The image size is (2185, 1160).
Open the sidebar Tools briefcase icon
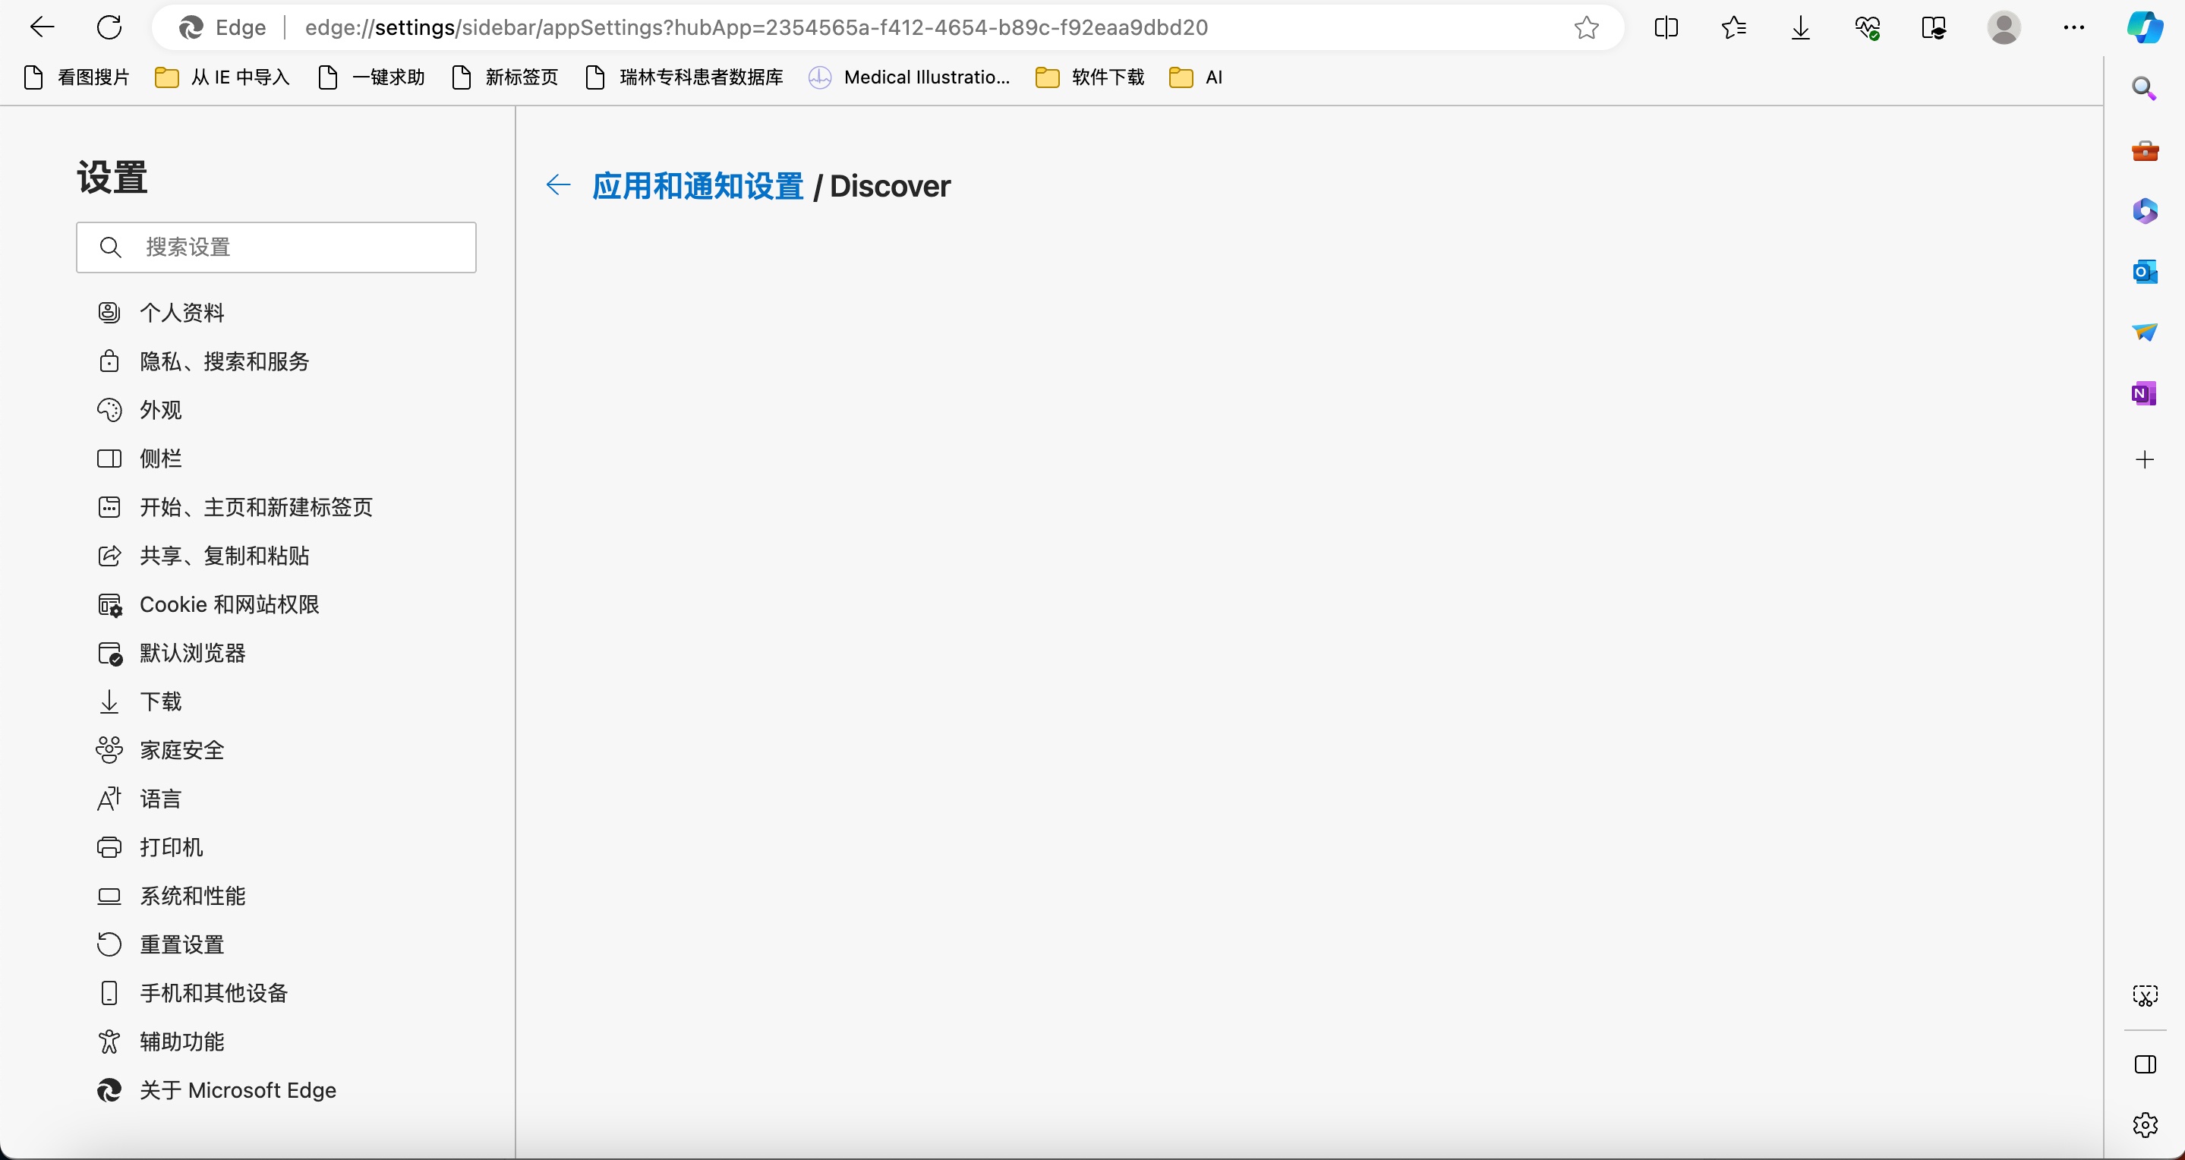[2144, 151]
